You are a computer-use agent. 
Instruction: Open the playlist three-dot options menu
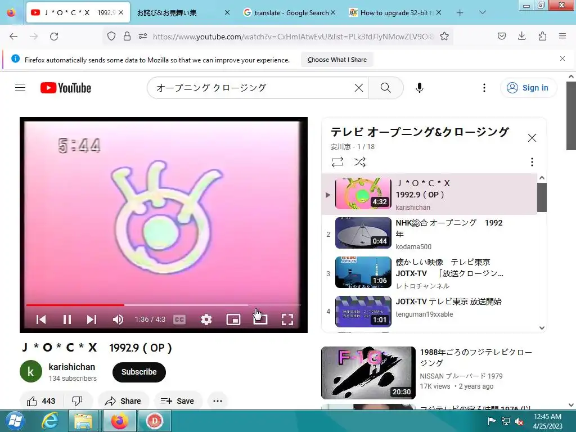coord(532,162)
